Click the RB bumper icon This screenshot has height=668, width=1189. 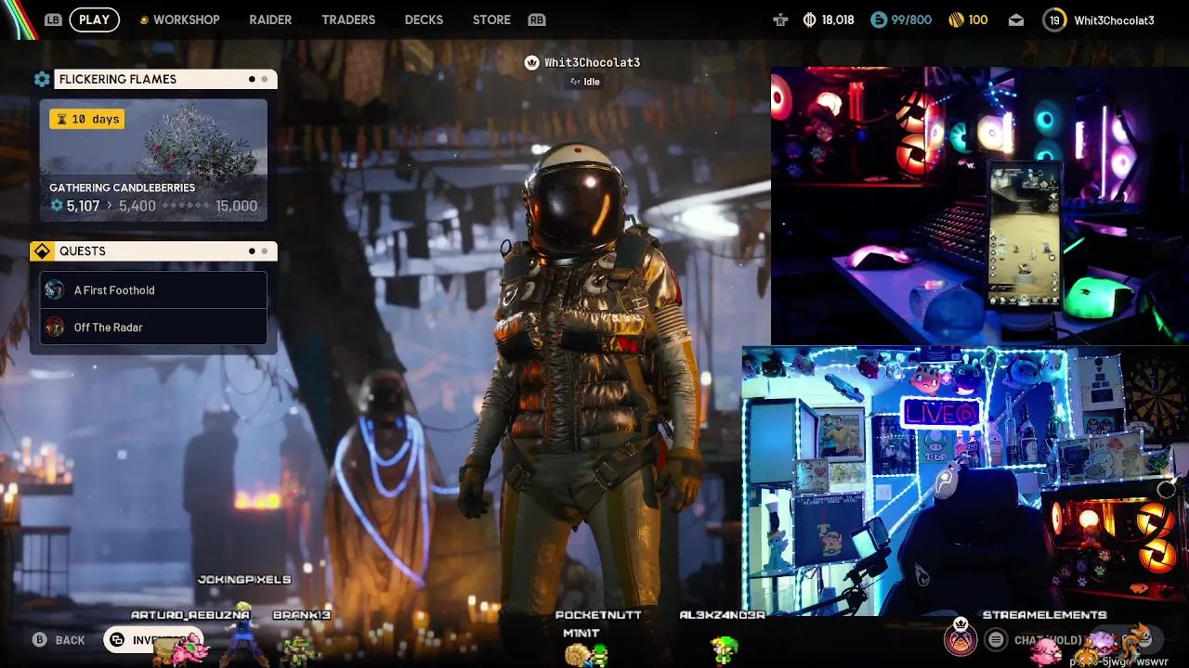(x=536, y=19)
